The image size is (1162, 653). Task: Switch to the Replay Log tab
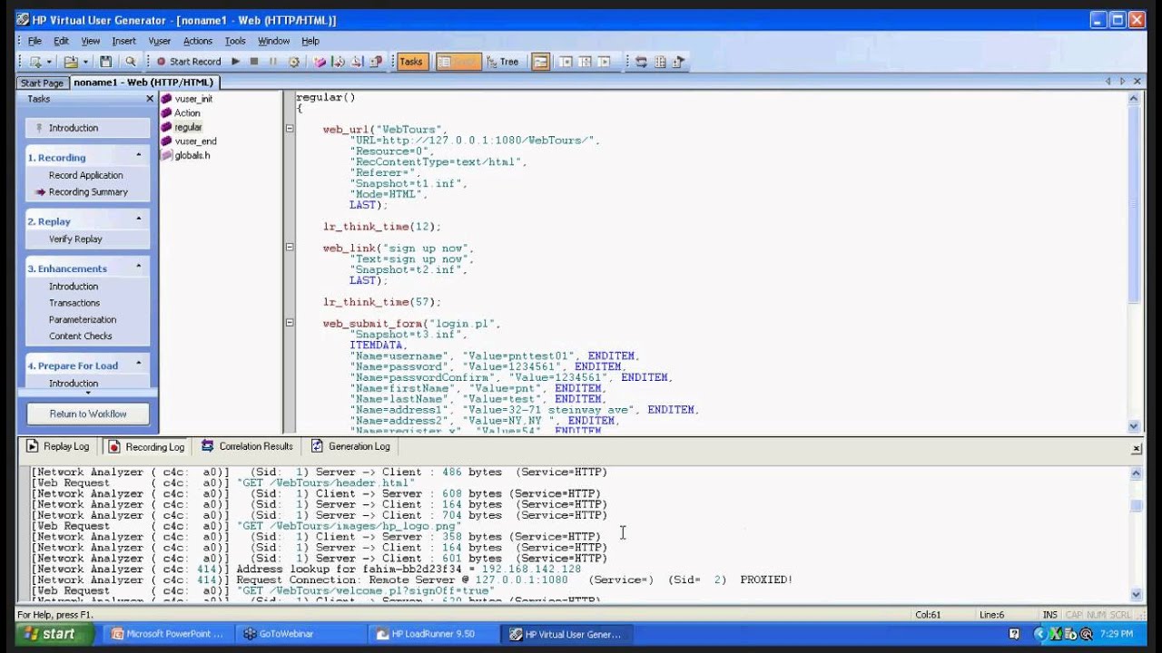[x=58, y=446]
